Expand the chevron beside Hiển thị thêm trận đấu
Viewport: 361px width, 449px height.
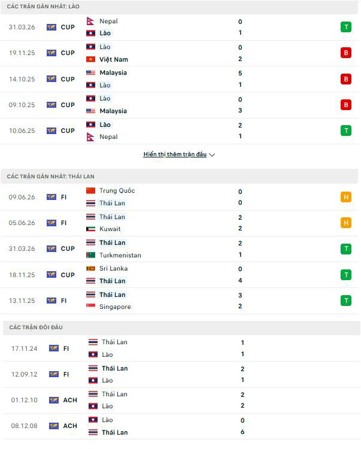[x=212, y=155]
